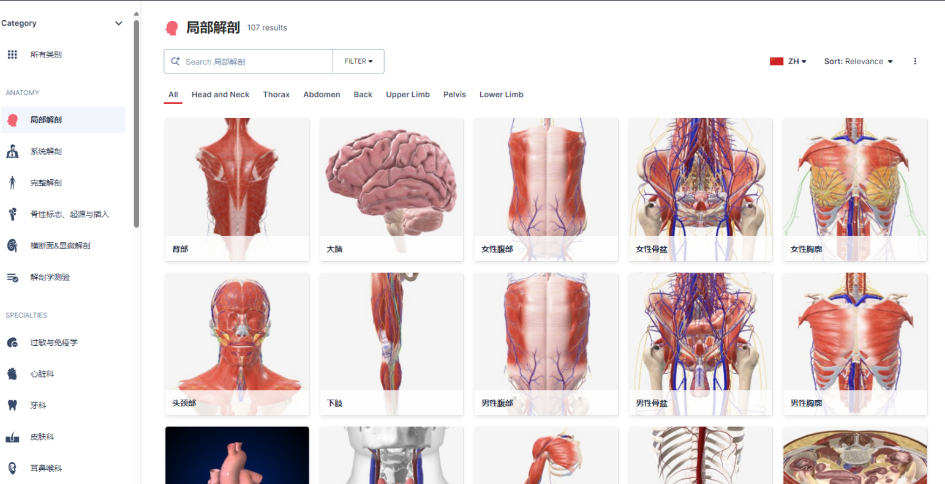945x484 pixels.
Task: Select the heart icon for 心脏科
Action: click(x=12, y=374)
